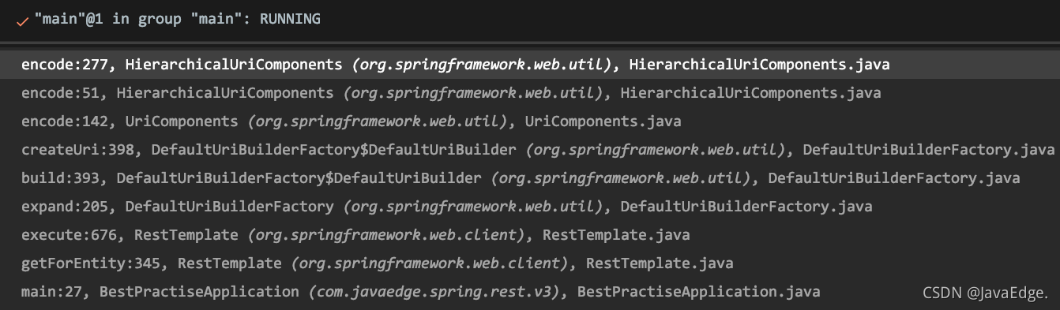Select the encode:277 HierarchicalUriComponents stack frame
Viewport: 1060px width, 310px height.
[530, 65]
